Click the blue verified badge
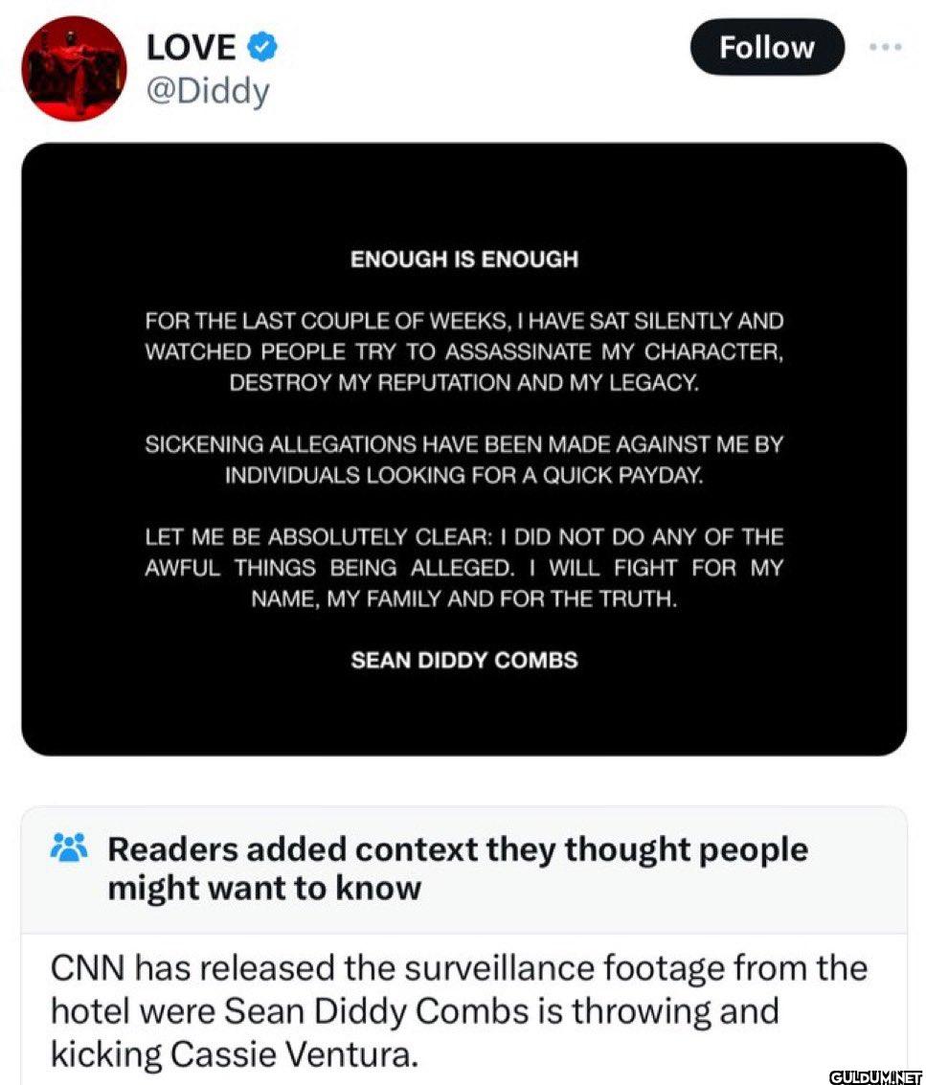 tap(262, 47)
